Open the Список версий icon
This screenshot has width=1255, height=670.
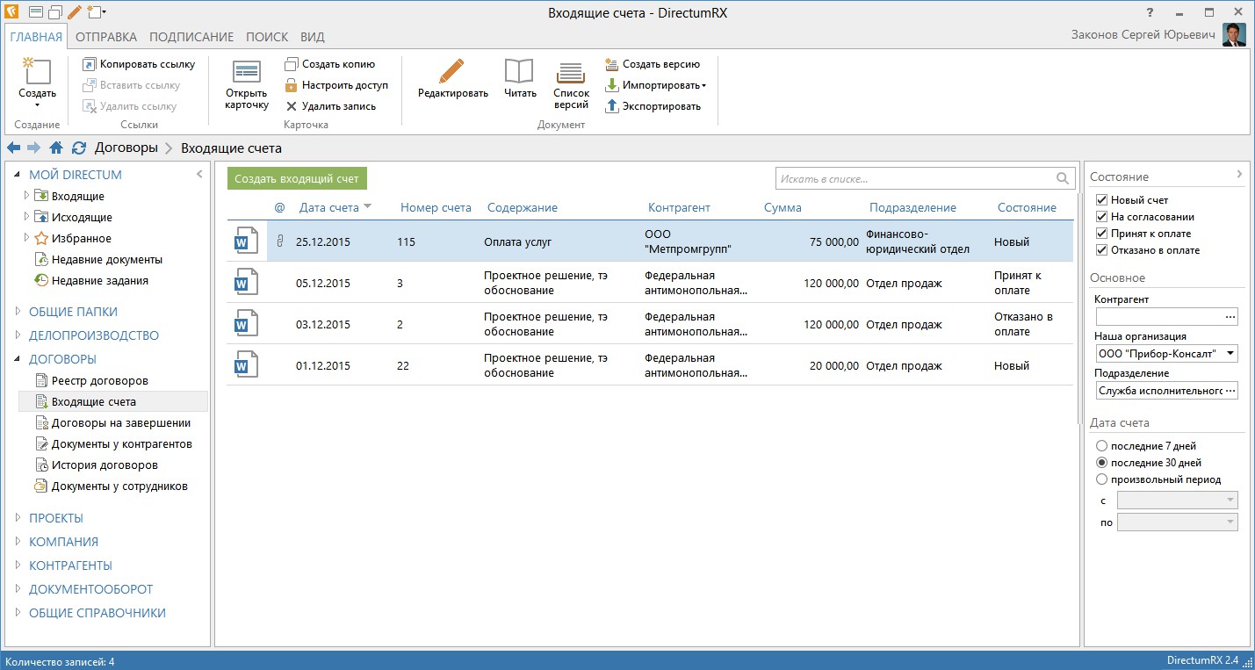571,73
